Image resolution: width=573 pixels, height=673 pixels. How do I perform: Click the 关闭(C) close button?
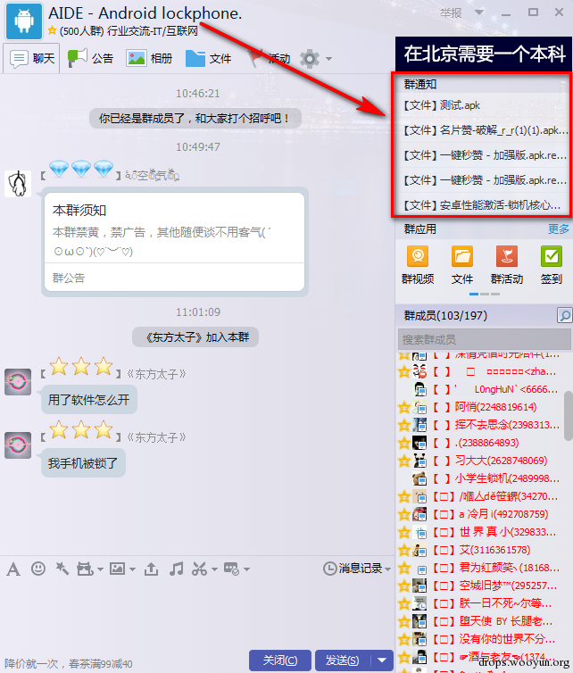[280, 661]
